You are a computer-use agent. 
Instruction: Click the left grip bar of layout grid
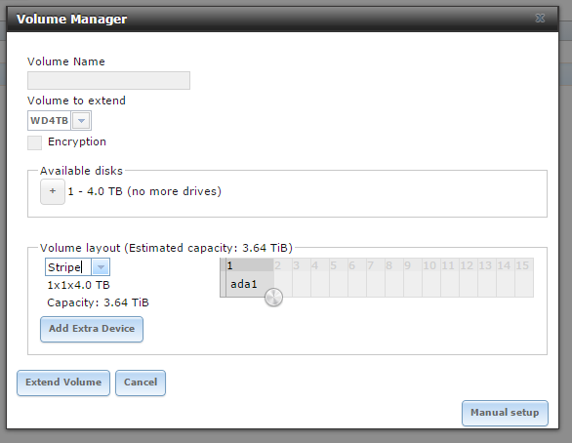[x=223, y=277]
